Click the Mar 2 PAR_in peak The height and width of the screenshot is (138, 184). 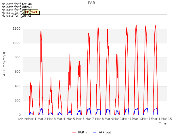coord(41,32)
